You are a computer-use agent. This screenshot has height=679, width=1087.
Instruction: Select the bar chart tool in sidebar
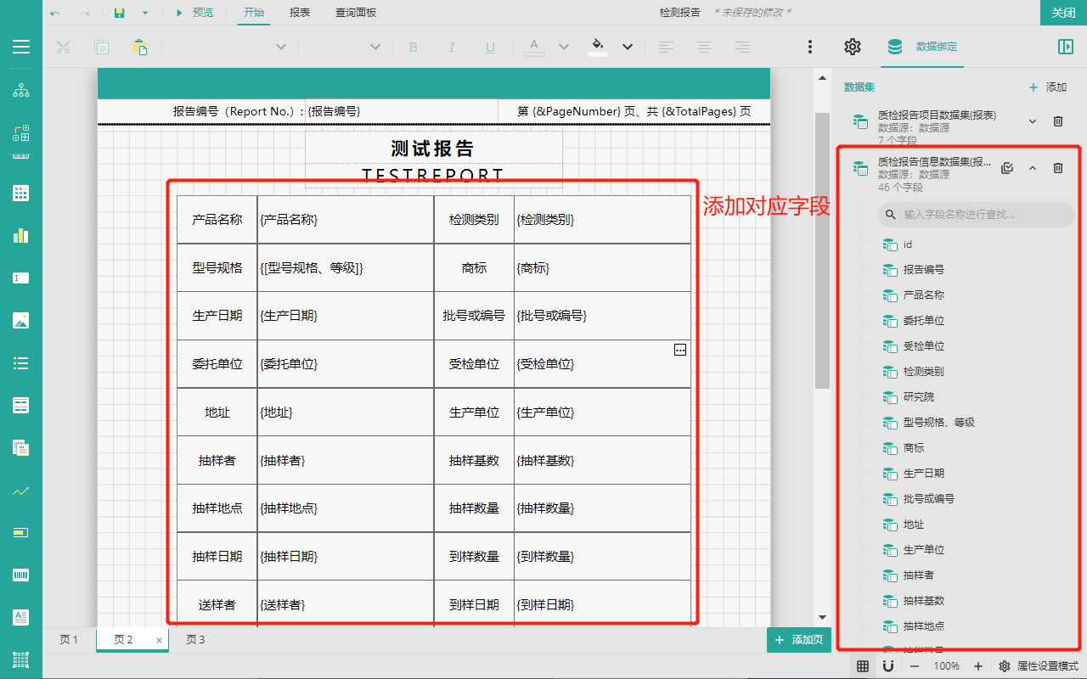[x=21, y=235]
